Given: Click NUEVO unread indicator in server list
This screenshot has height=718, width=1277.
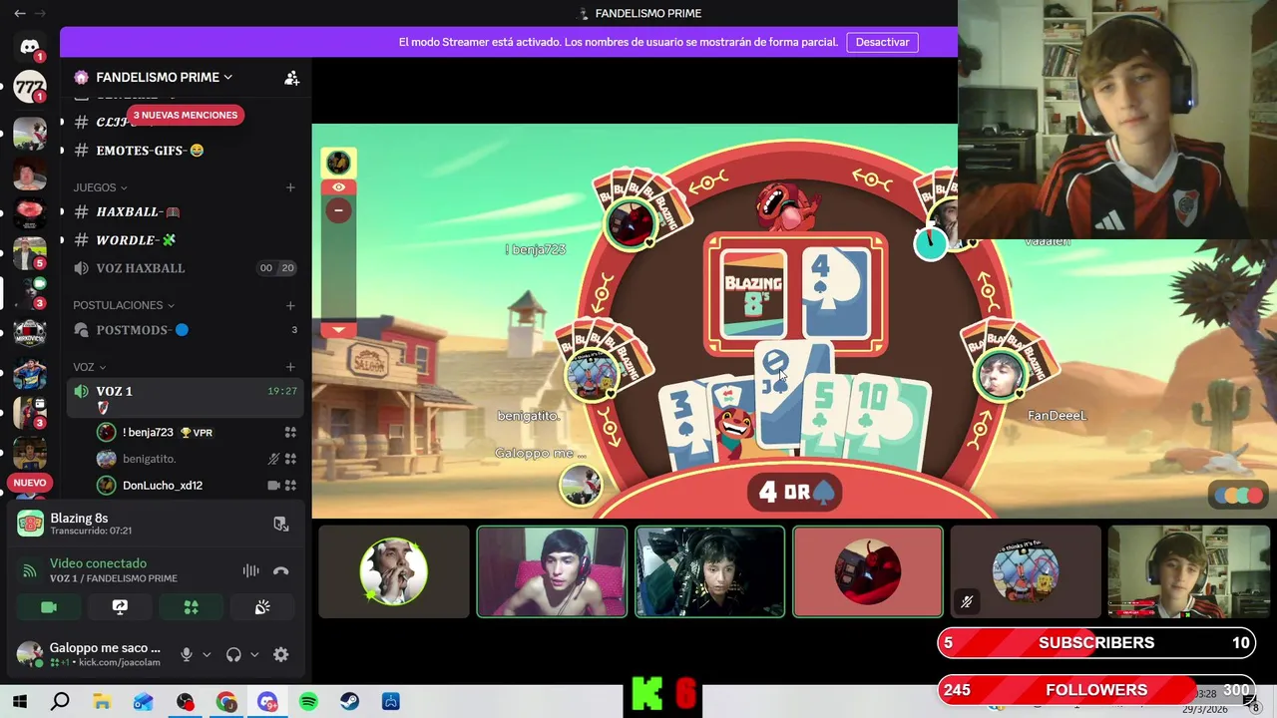Looking at the screenshot, I should (30, 483).
